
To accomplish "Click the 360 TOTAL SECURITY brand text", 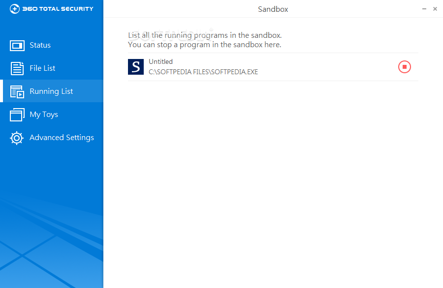I will (x=58, y=9).
